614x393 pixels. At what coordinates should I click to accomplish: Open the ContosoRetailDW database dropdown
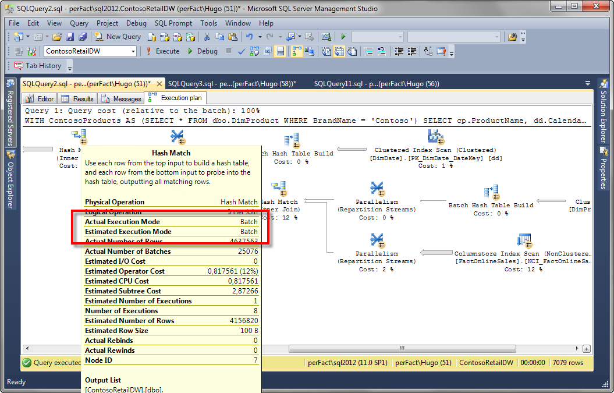(133, 52)
